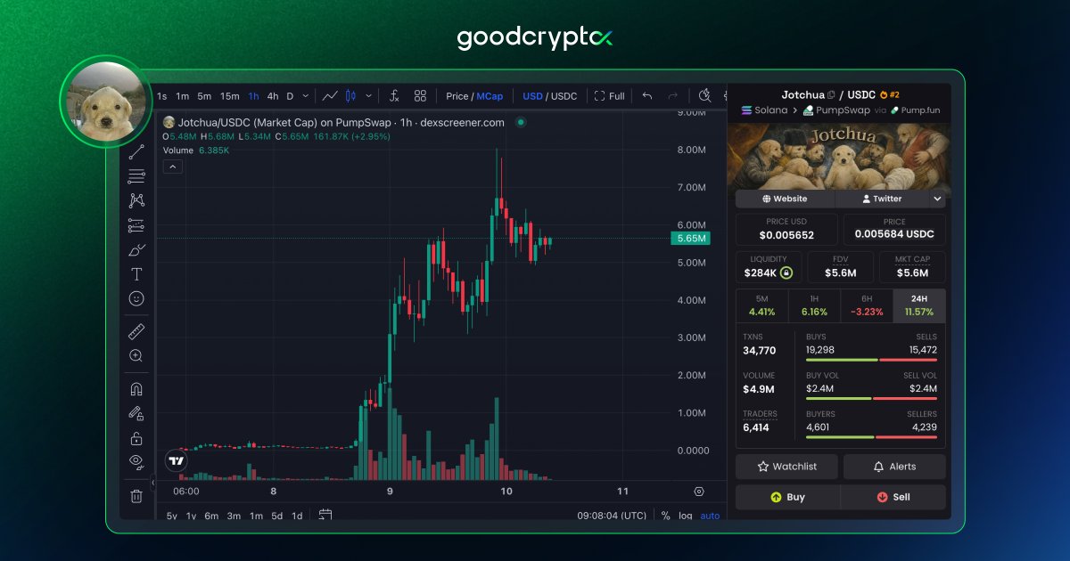This screenshot has width=1070, height=561.
Task: Select the brush drawing tool
Action: (136, 250)
